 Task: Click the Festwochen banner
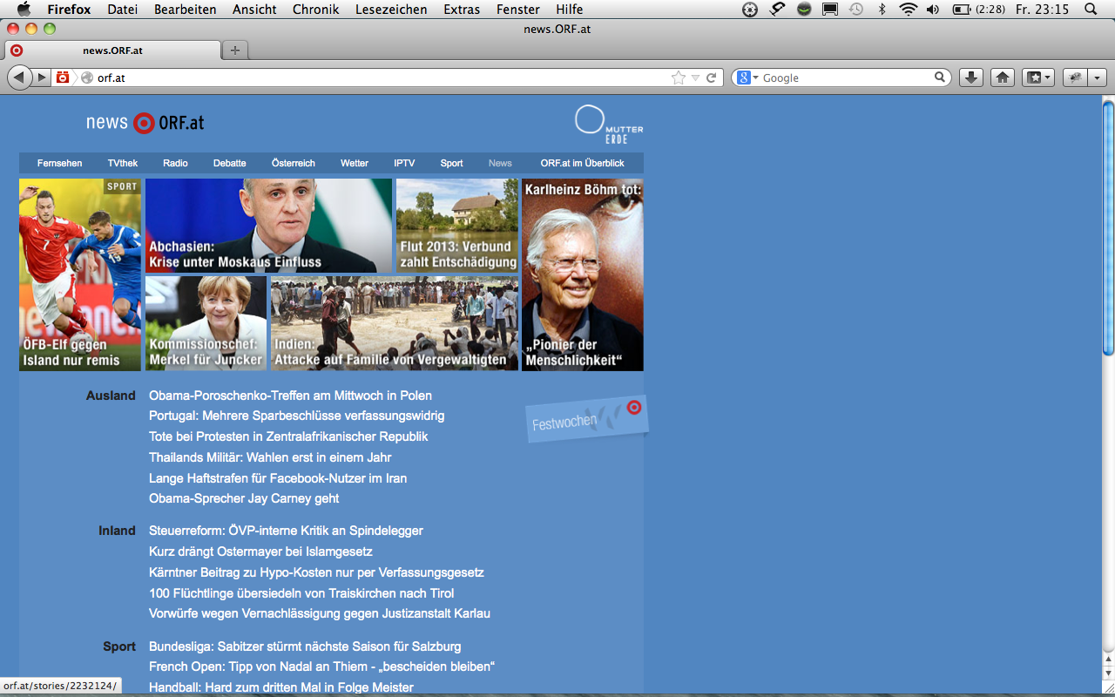[x=587, y=419]
